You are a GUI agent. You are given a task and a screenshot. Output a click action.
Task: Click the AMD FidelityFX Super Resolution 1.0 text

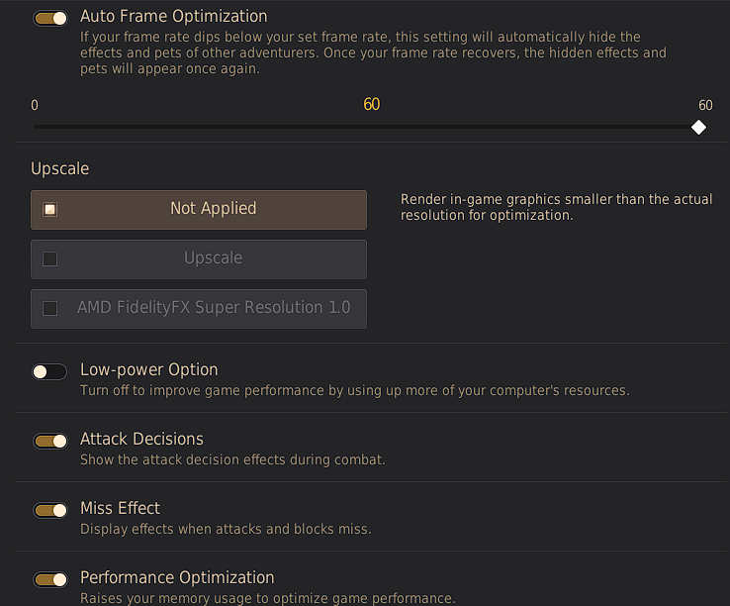(214, 308)
